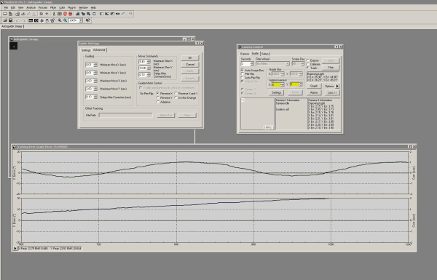
Task: Switch to the Expose tab in Camera Control
Action: coord(245,54)
